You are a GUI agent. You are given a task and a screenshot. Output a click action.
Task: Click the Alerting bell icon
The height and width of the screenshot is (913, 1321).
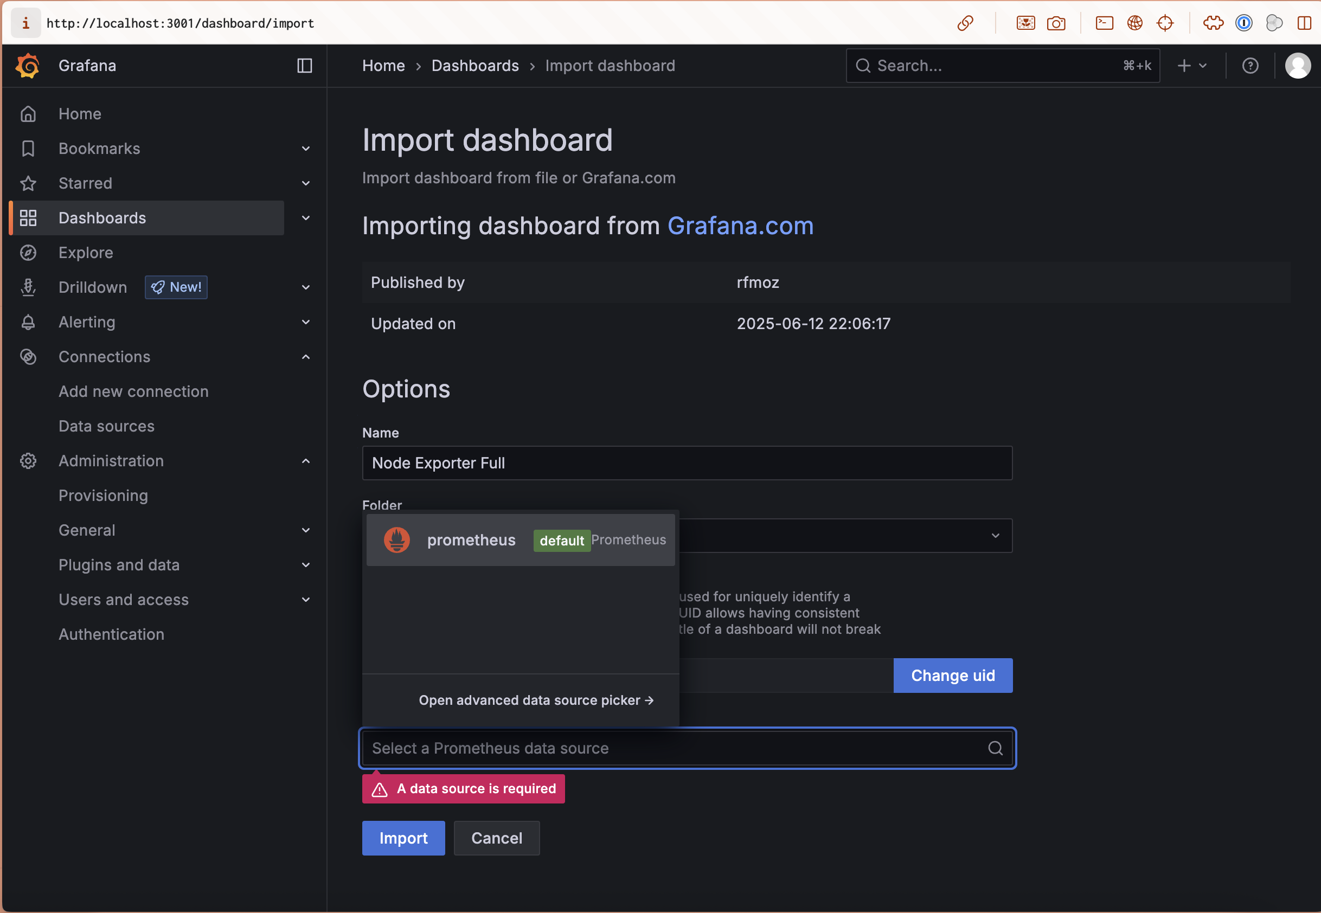28,322
